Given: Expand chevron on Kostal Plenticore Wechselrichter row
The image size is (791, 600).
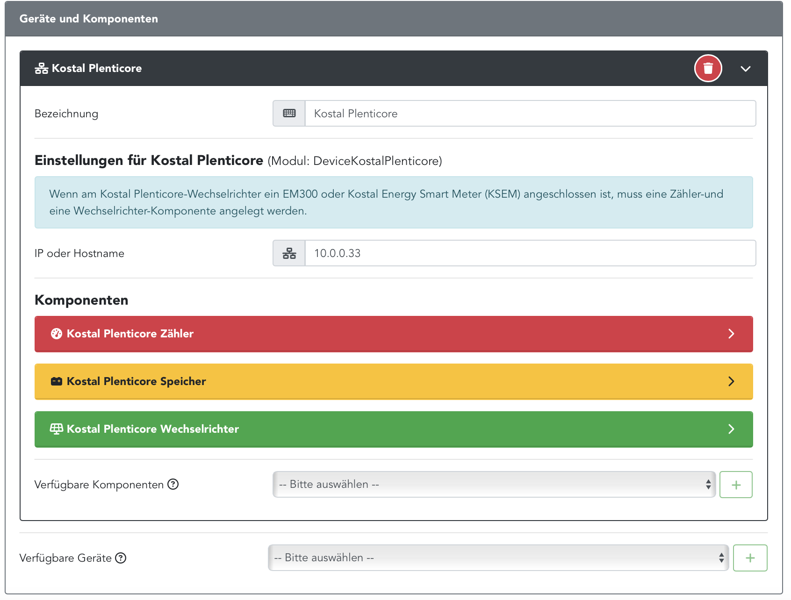Looking at the screenshot, I should click(731, 429).
